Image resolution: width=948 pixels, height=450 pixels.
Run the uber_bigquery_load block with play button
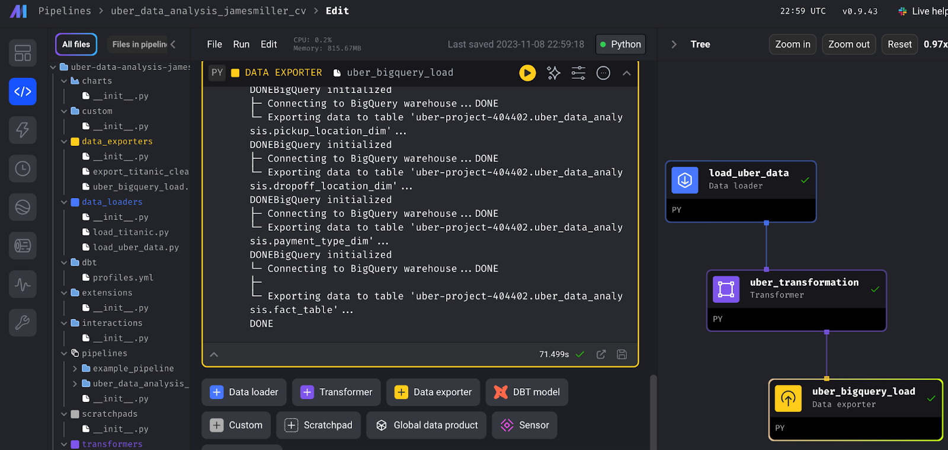click(527, 73)
